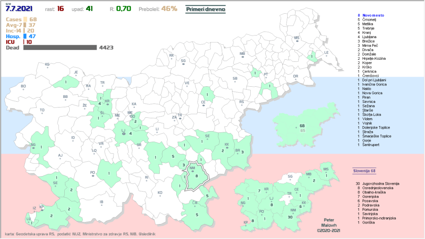Open the Slovenija 68 heading link
This screenshot has width=425, height=239.
click(364, 171)
